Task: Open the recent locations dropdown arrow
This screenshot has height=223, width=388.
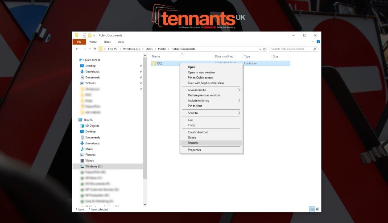Action: point(90,49)
